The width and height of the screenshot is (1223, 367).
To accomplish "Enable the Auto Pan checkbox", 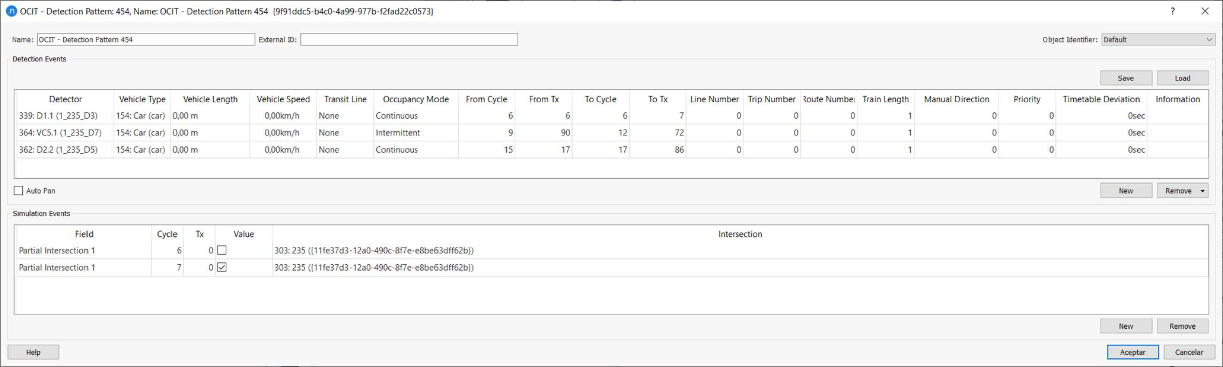I will coord(19,191).
